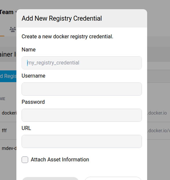Screen dimensions: 170x180
Task: Click the URL input box
Action: click(82, 141)
